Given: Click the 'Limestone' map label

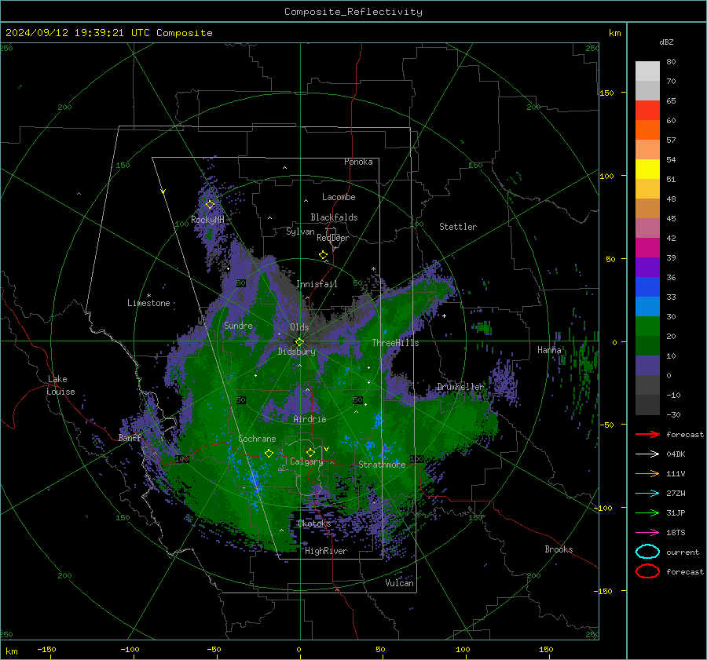Looking at the screenshot, I should click(x=148, y=303).
